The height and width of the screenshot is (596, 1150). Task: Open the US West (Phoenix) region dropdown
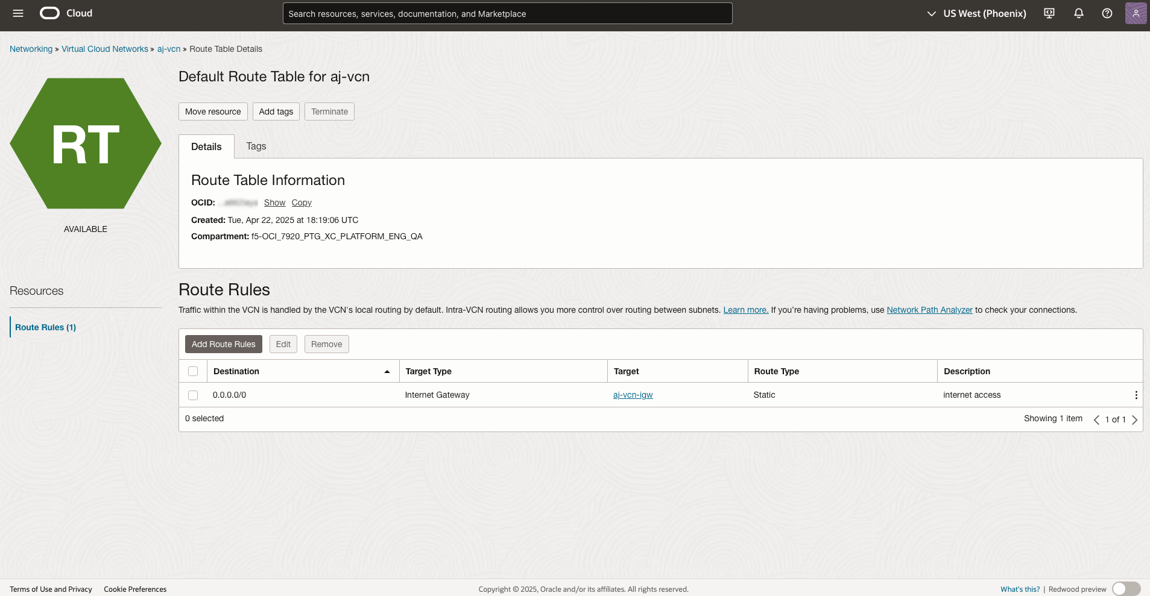coord(975,13)
